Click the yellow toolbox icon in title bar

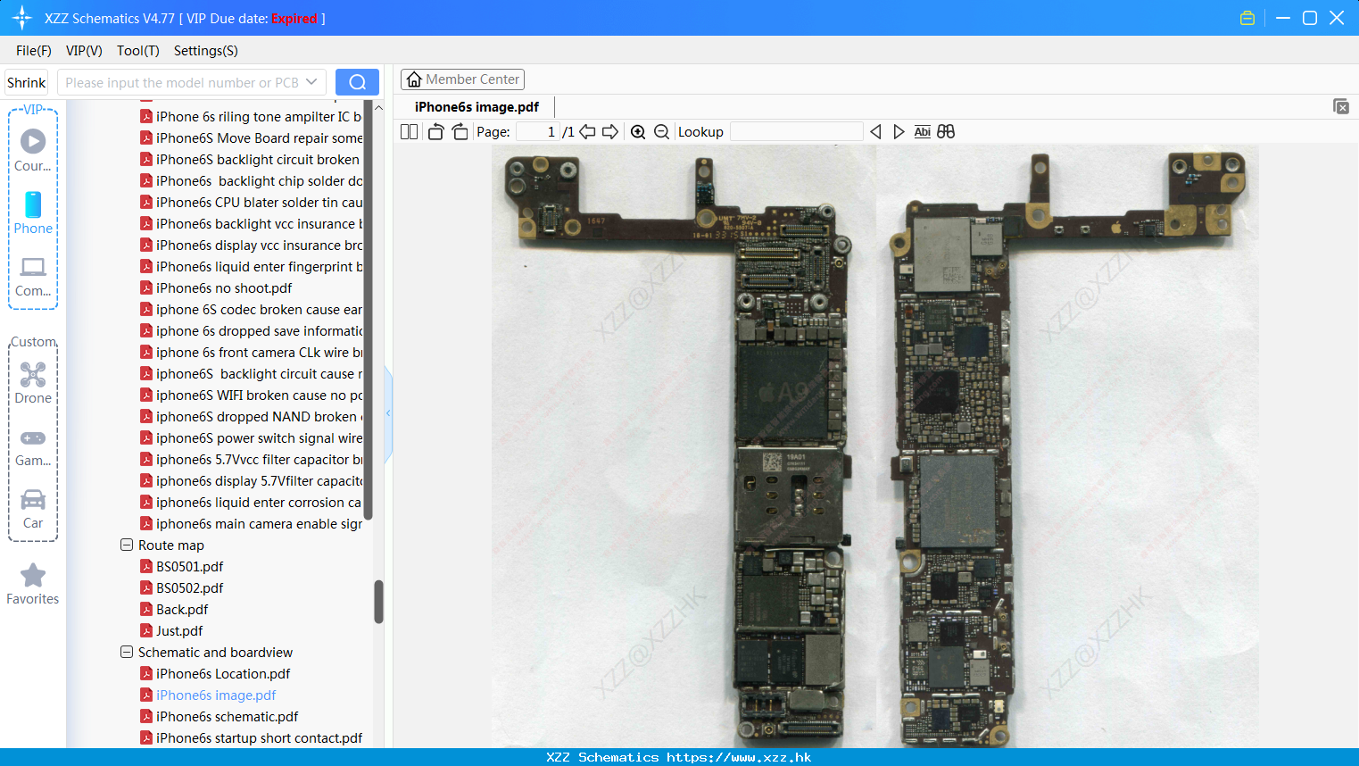tap(1247, 18)
